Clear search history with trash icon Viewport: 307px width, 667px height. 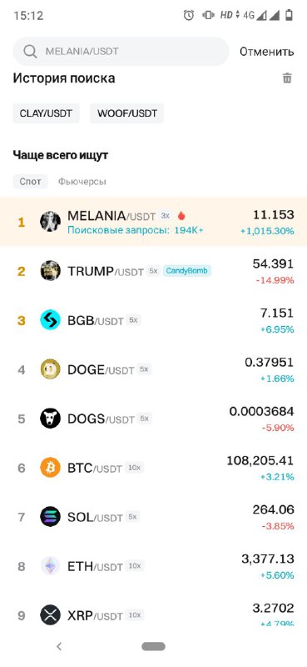[287, 78]
